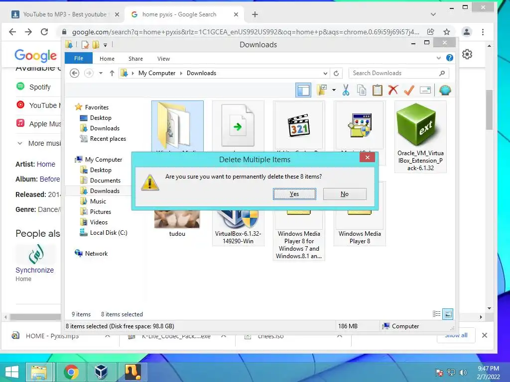
Task: Click the orange checkmark Properties icon
Action: click(x=409, y=90)
